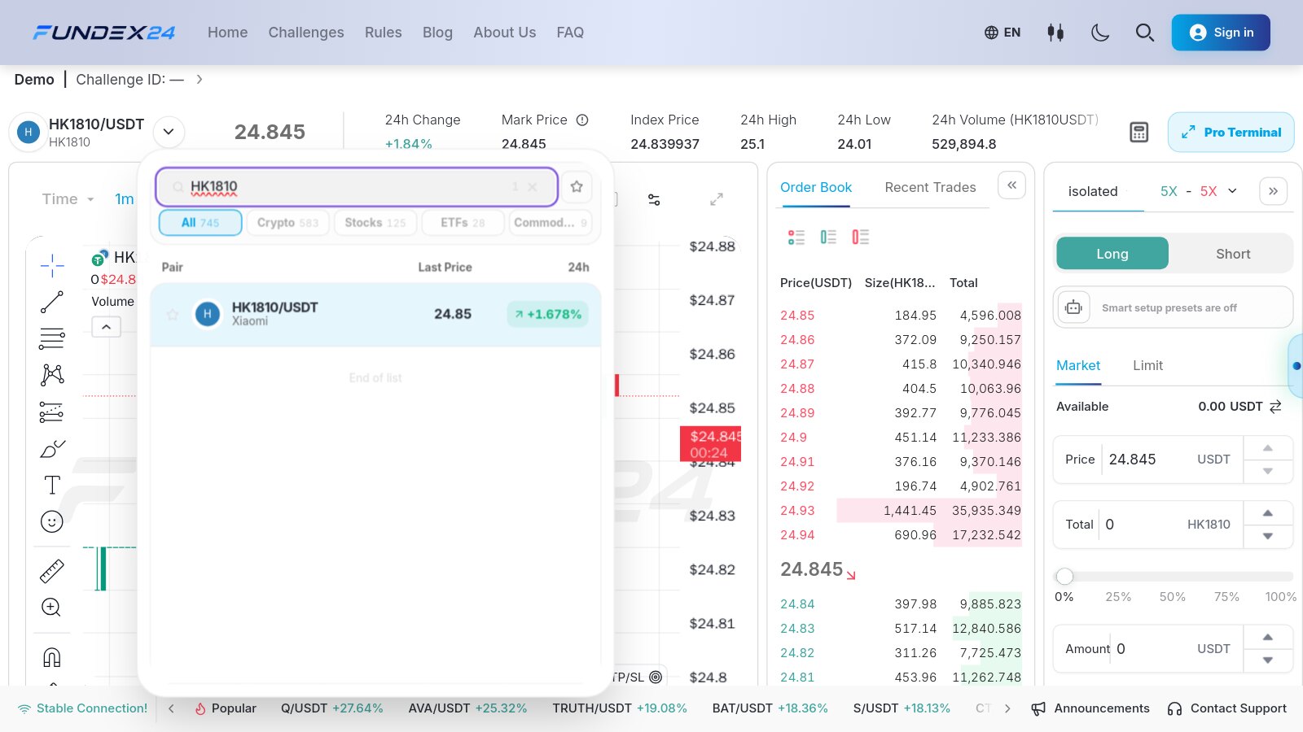Open Contact Support
This screenshot has height=732, width=1303.
pos(1226,708)
